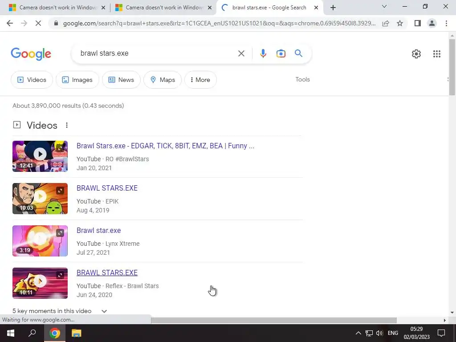The width and height of the screenshot is (456, 342).
Task: Show hidden system tray icons
Action: click(358, 333)
